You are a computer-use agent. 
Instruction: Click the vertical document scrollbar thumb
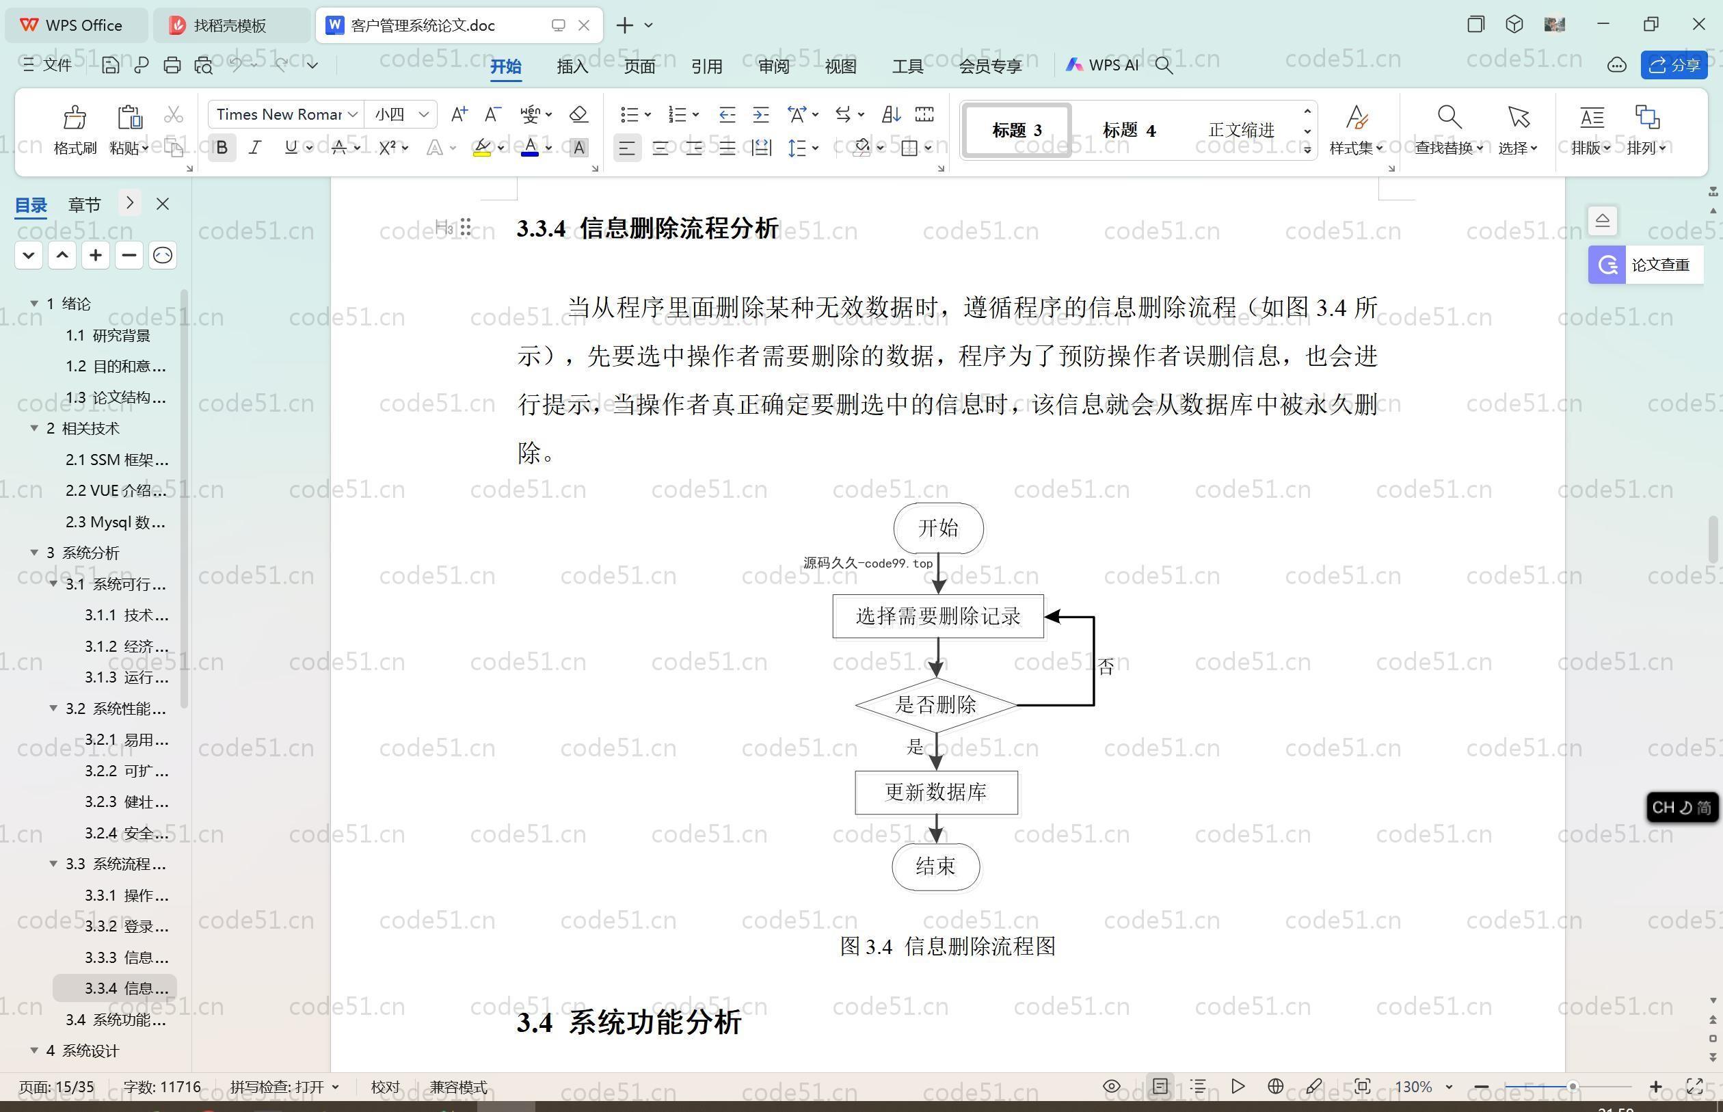(1713, 540)
